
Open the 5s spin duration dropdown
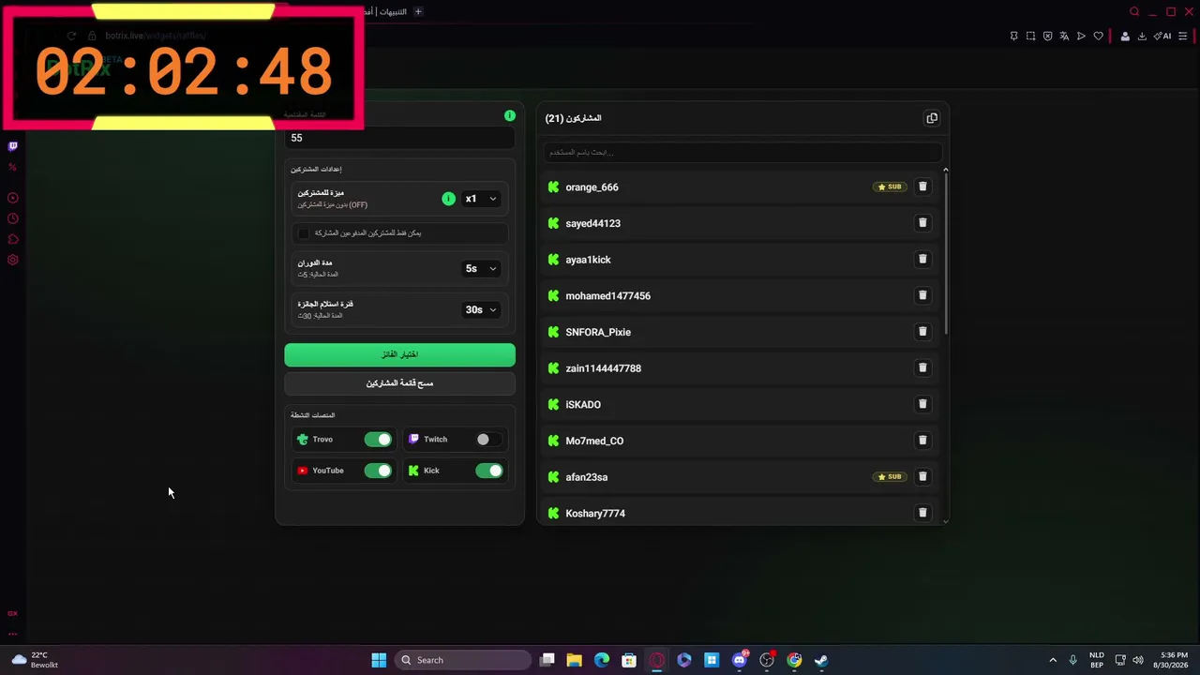pos(481,268)
